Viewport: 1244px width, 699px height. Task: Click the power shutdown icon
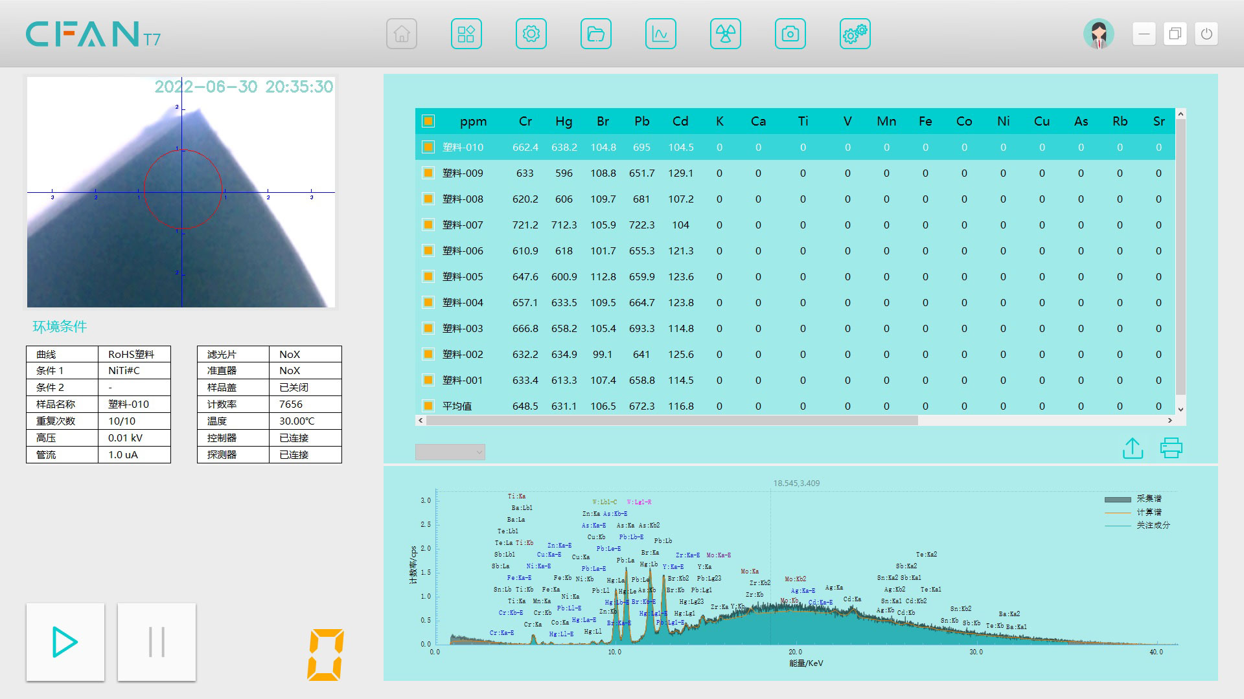pos(1206,34)
